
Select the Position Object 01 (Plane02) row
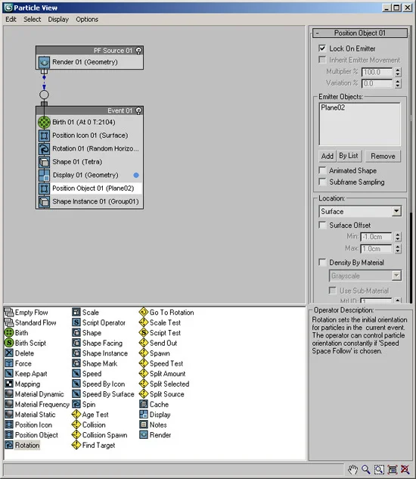pos(90,188)
